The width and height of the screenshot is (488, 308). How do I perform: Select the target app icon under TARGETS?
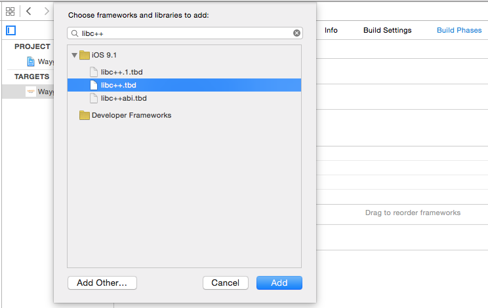[30, 92]
